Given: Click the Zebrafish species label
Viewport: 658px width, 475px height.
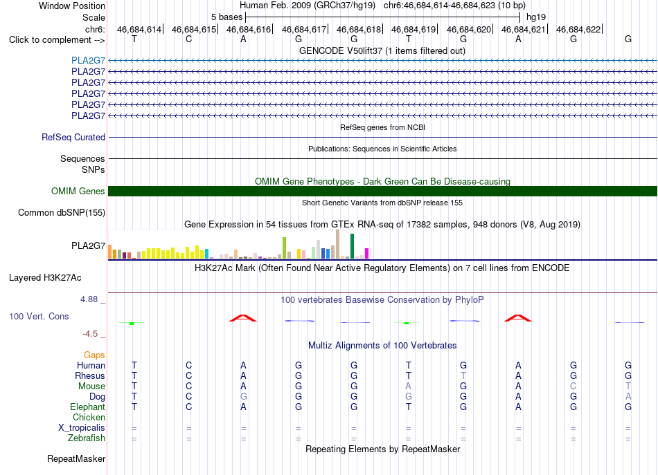Looking at the screenshot, I should pyautogui.click(x=87, y=438).
